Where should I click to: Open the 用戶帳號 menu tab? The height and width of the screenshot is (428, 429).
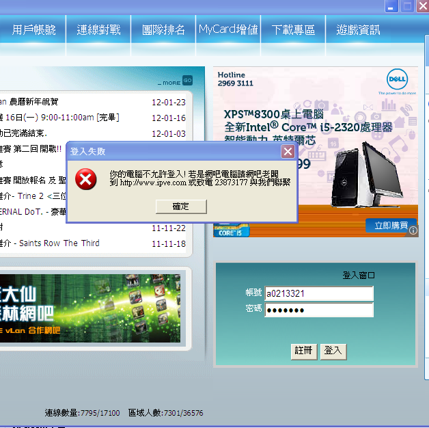[34, 30]
